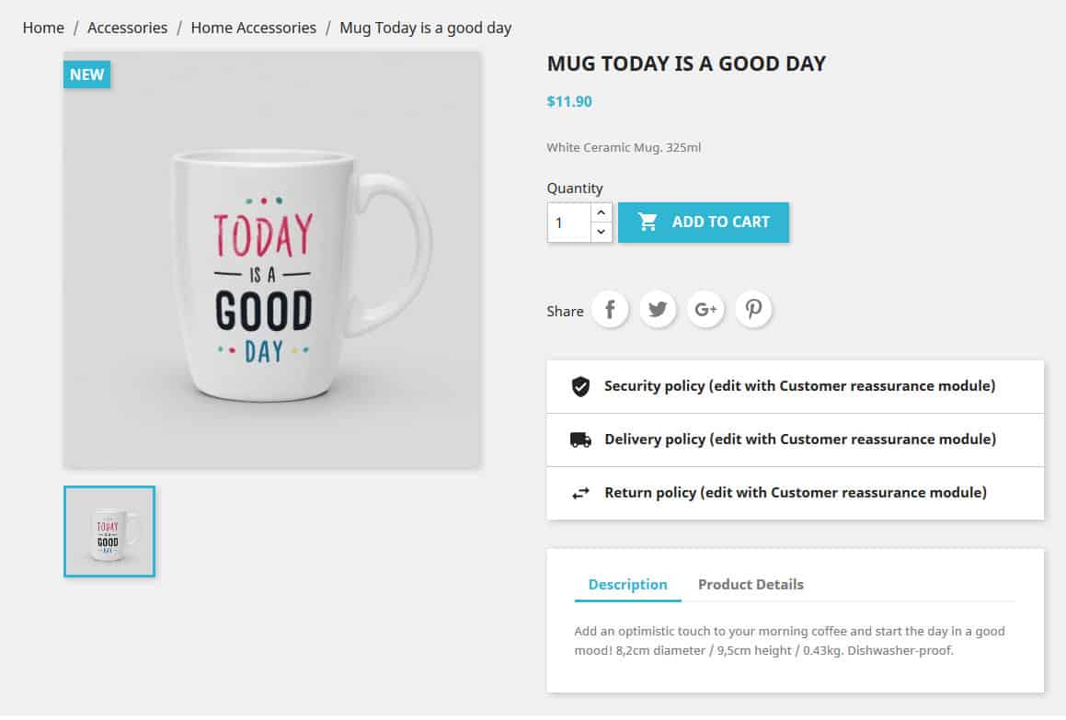
Task: Switch to the Product Details tab
Action: (751, 585)
